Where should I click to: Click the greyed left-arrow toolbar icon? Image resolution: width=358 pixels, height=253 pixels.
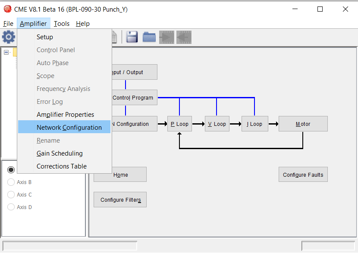pyautogui.click(x=184, y=37)
